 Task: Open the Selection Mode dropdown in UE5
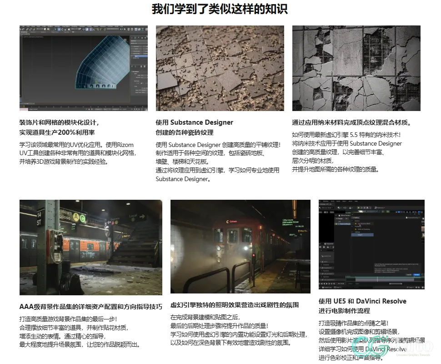click(x=326, y=208)
